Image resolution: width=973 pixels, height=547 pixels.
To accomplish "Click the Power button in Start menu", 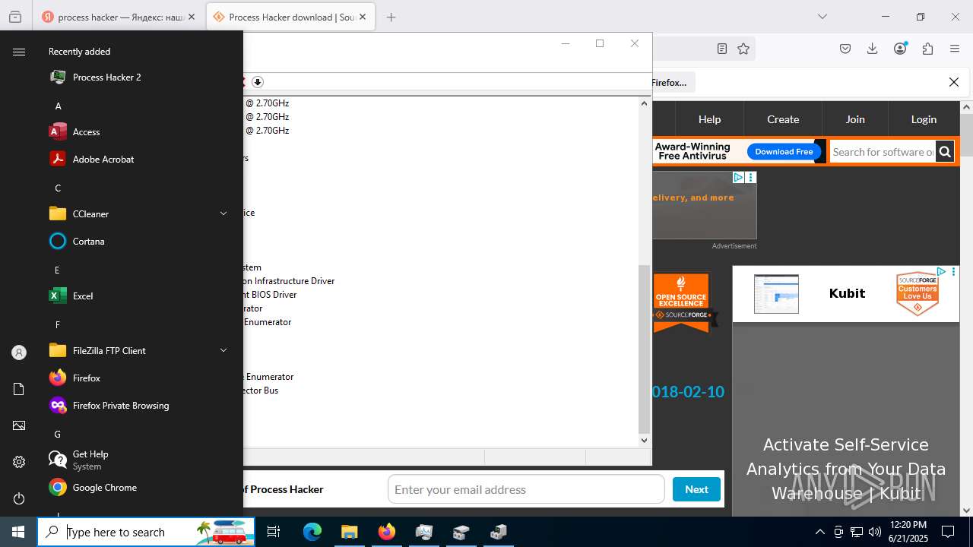I will (x=19, y=498).
